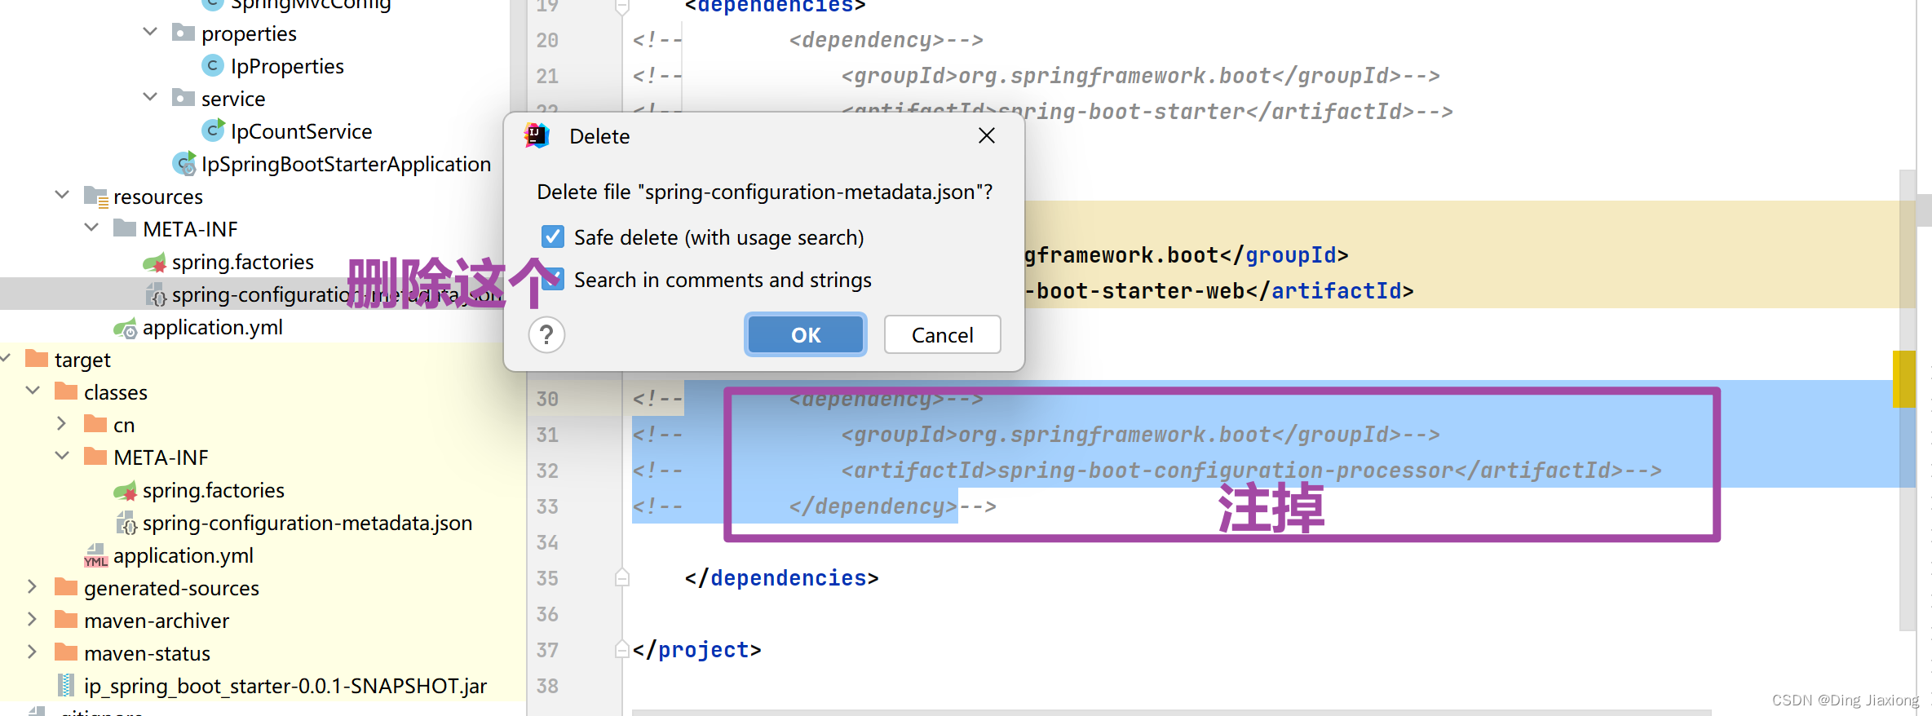Image resolution: width=1932 pixels, height=716 pixels.
Task: Click spring-configuration-metadata.json icon in target
Action: click(126, 523)
